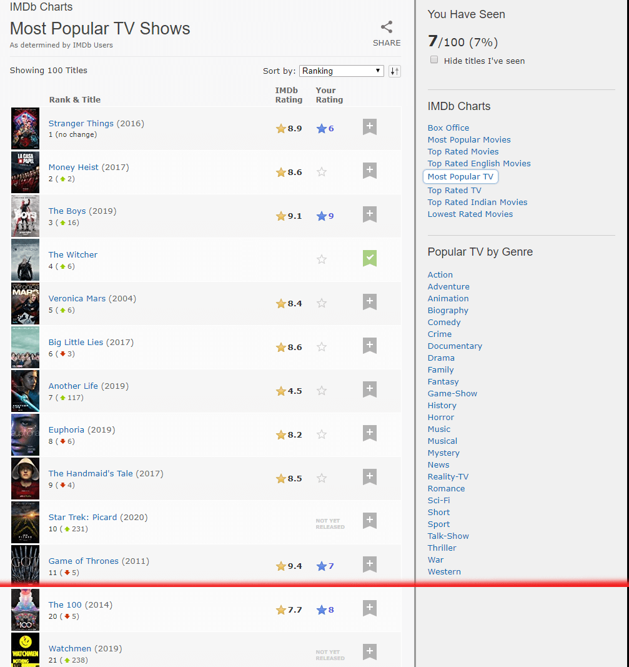Image resolution: width=629 pixels, height=667 pixels.
Task: Select the Most Popular TV chart
Action: pos(460,176)
